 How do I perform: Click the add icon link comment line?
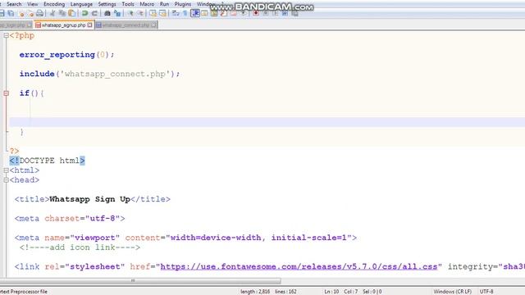pos(80,247)
